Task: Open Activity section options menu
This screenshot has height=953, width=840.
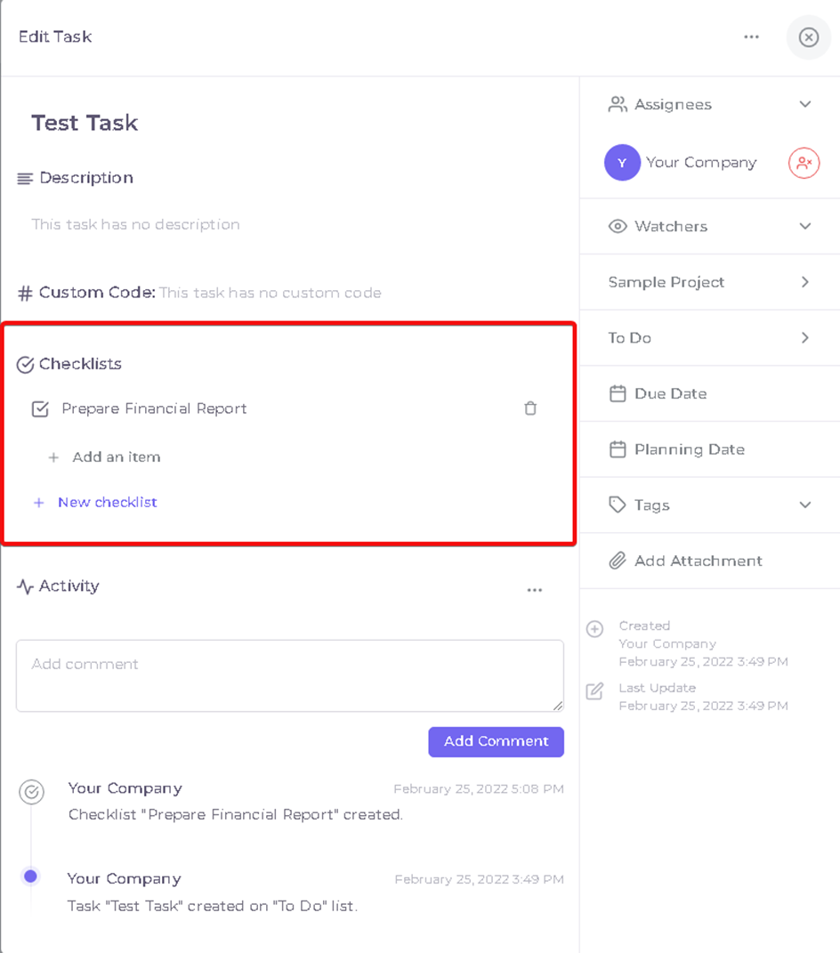Action: [x=534, y=590]
